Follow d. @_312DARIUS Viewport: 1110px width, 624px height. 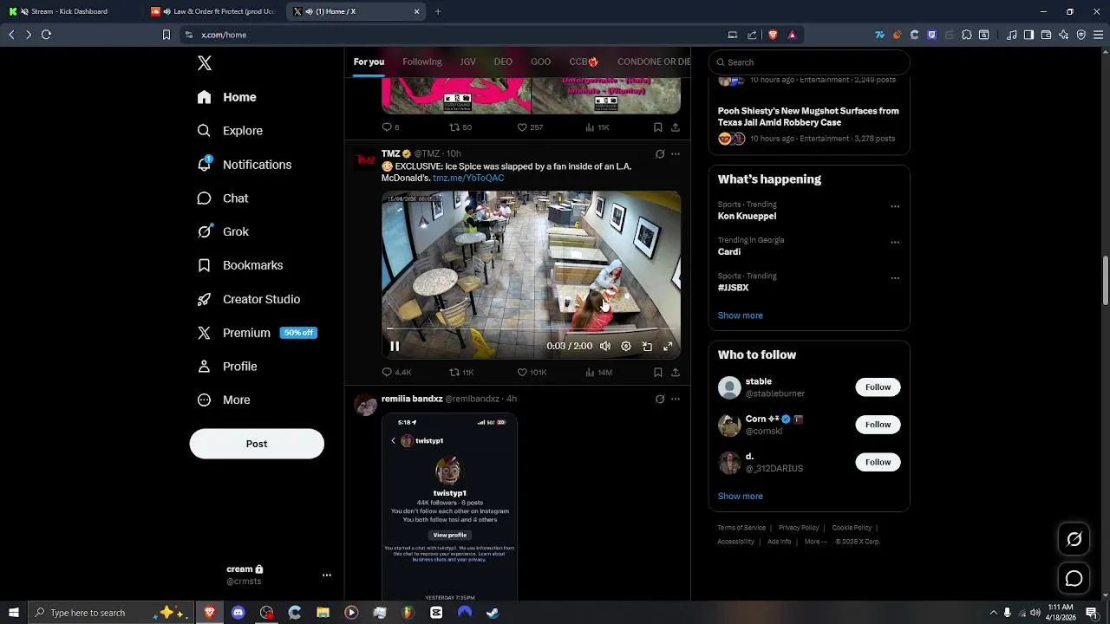pyautogui.click(x=878, y=463)
